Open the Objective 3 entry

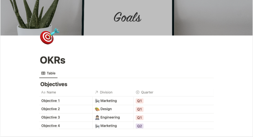(51, 117)
